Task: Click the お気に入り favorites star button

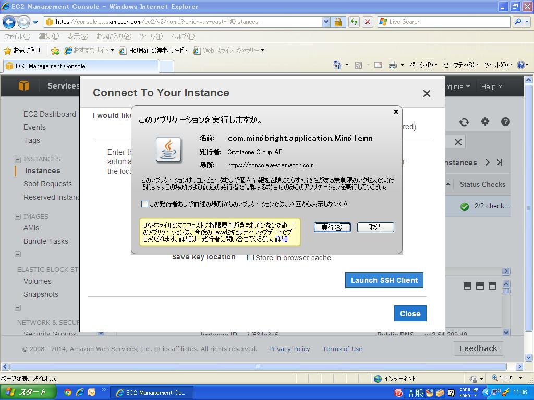Action: 22,51
